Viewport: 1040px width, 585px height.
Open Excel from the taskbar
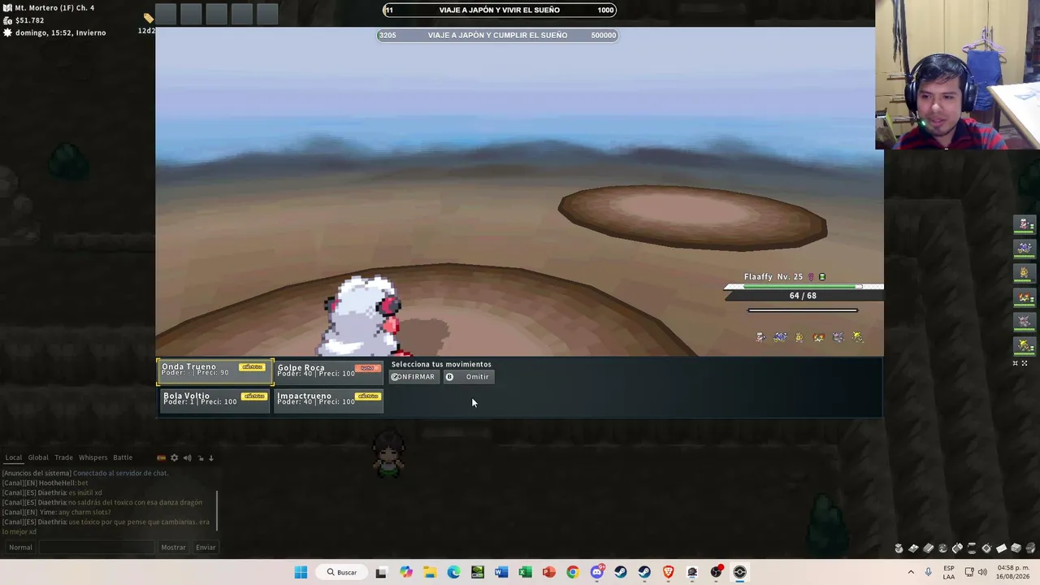(525, 572)
